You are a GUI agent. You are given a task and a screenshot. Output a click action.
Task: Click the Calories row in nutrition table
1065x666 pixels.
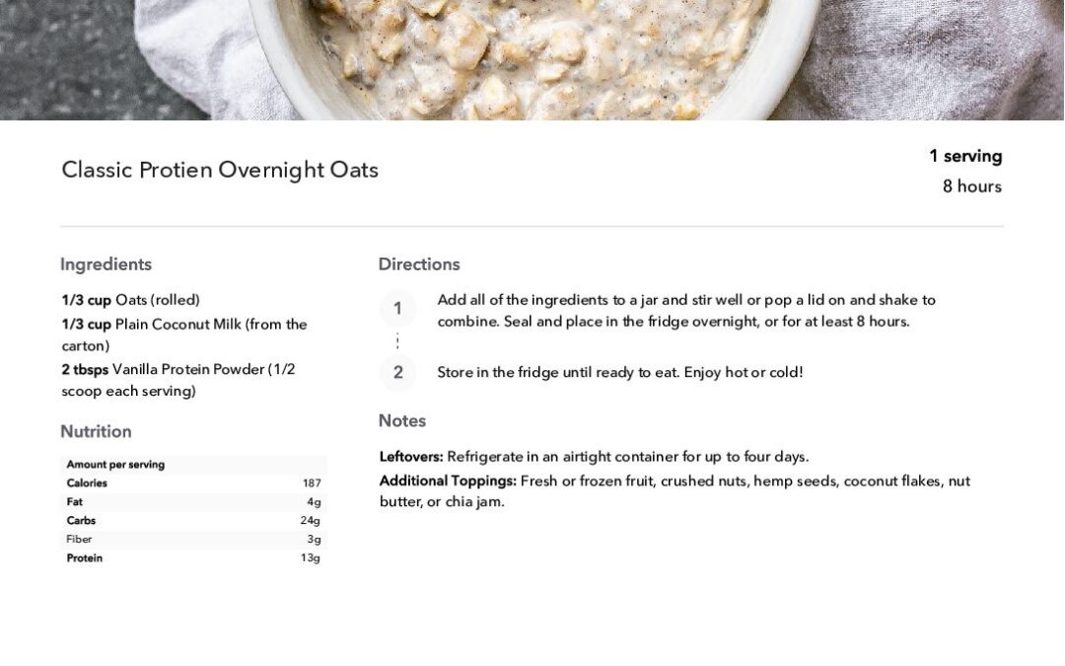pyautogui.click(x=193, y=483)
